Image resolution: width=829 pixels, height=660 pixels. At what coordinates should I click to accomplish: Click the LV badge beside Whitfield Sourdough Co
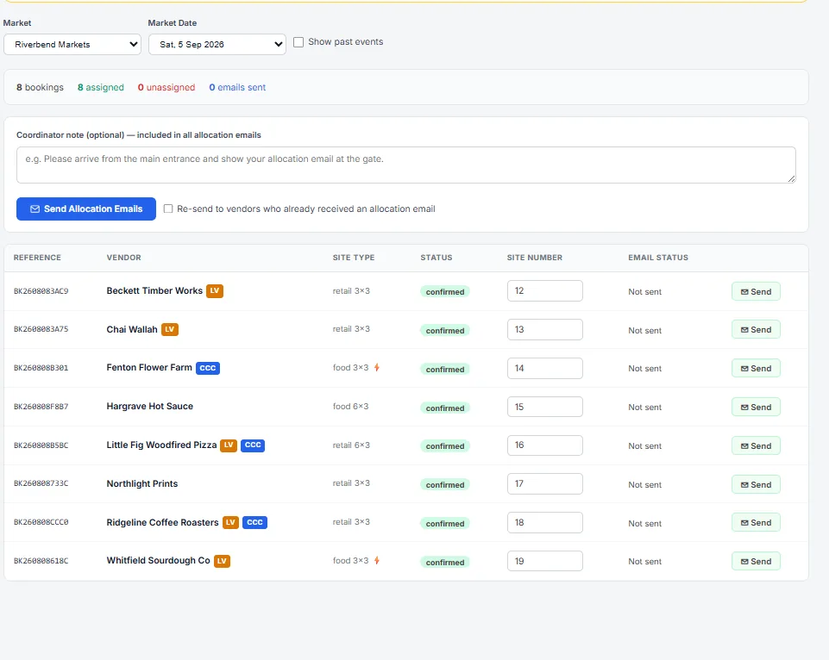pyautogui.click(x=222, y=561)
